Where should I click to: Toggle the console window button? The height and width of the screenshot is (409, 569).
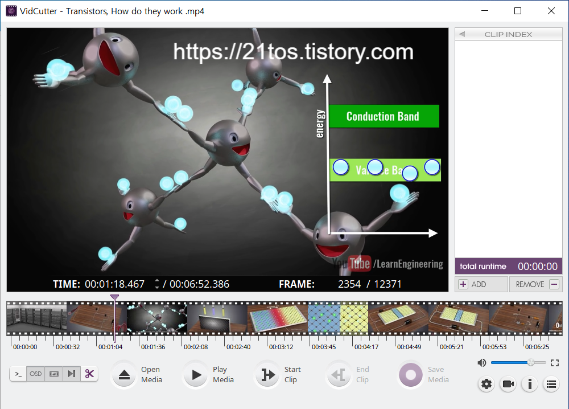[18, 374]
